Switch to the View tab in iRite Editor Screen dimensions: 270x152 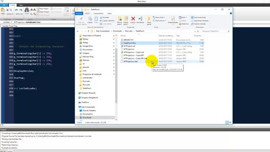21,5
